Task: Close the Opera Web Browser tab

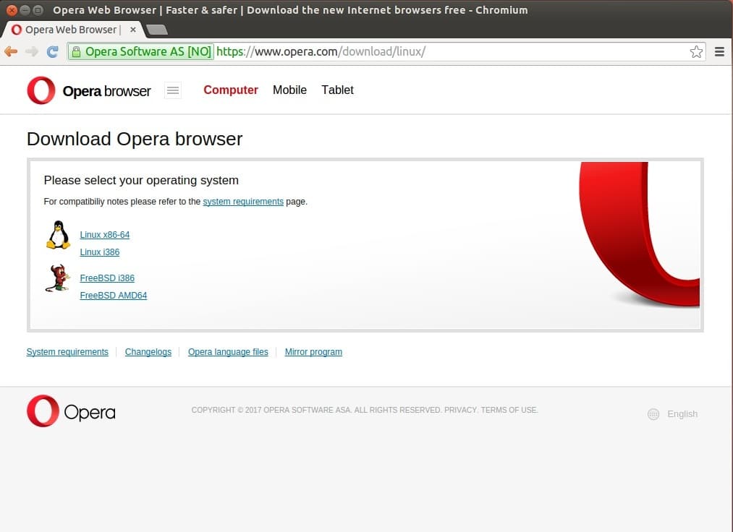Action: click(132, 30)
